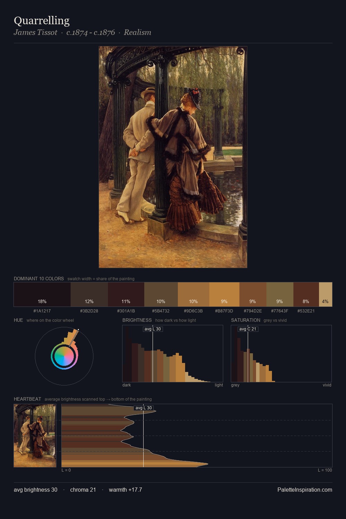Click the hex code '#1A1217'
346x519 pixels.
tap(42, 311)
